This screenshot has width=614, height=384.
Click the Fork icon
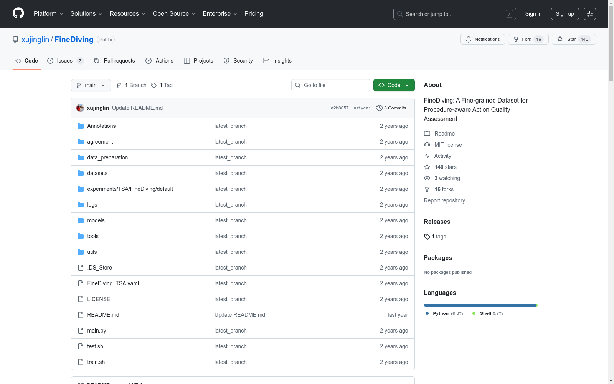(516, 39)
